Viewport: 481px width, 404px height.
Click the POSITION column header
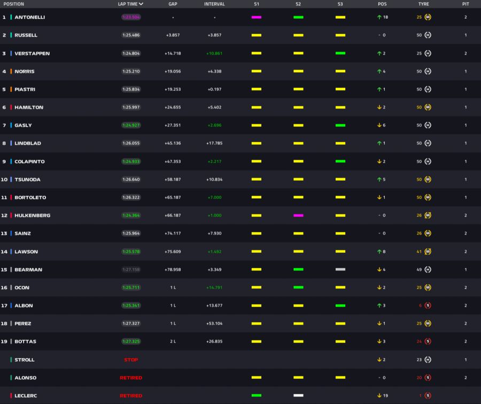(13, 4)
